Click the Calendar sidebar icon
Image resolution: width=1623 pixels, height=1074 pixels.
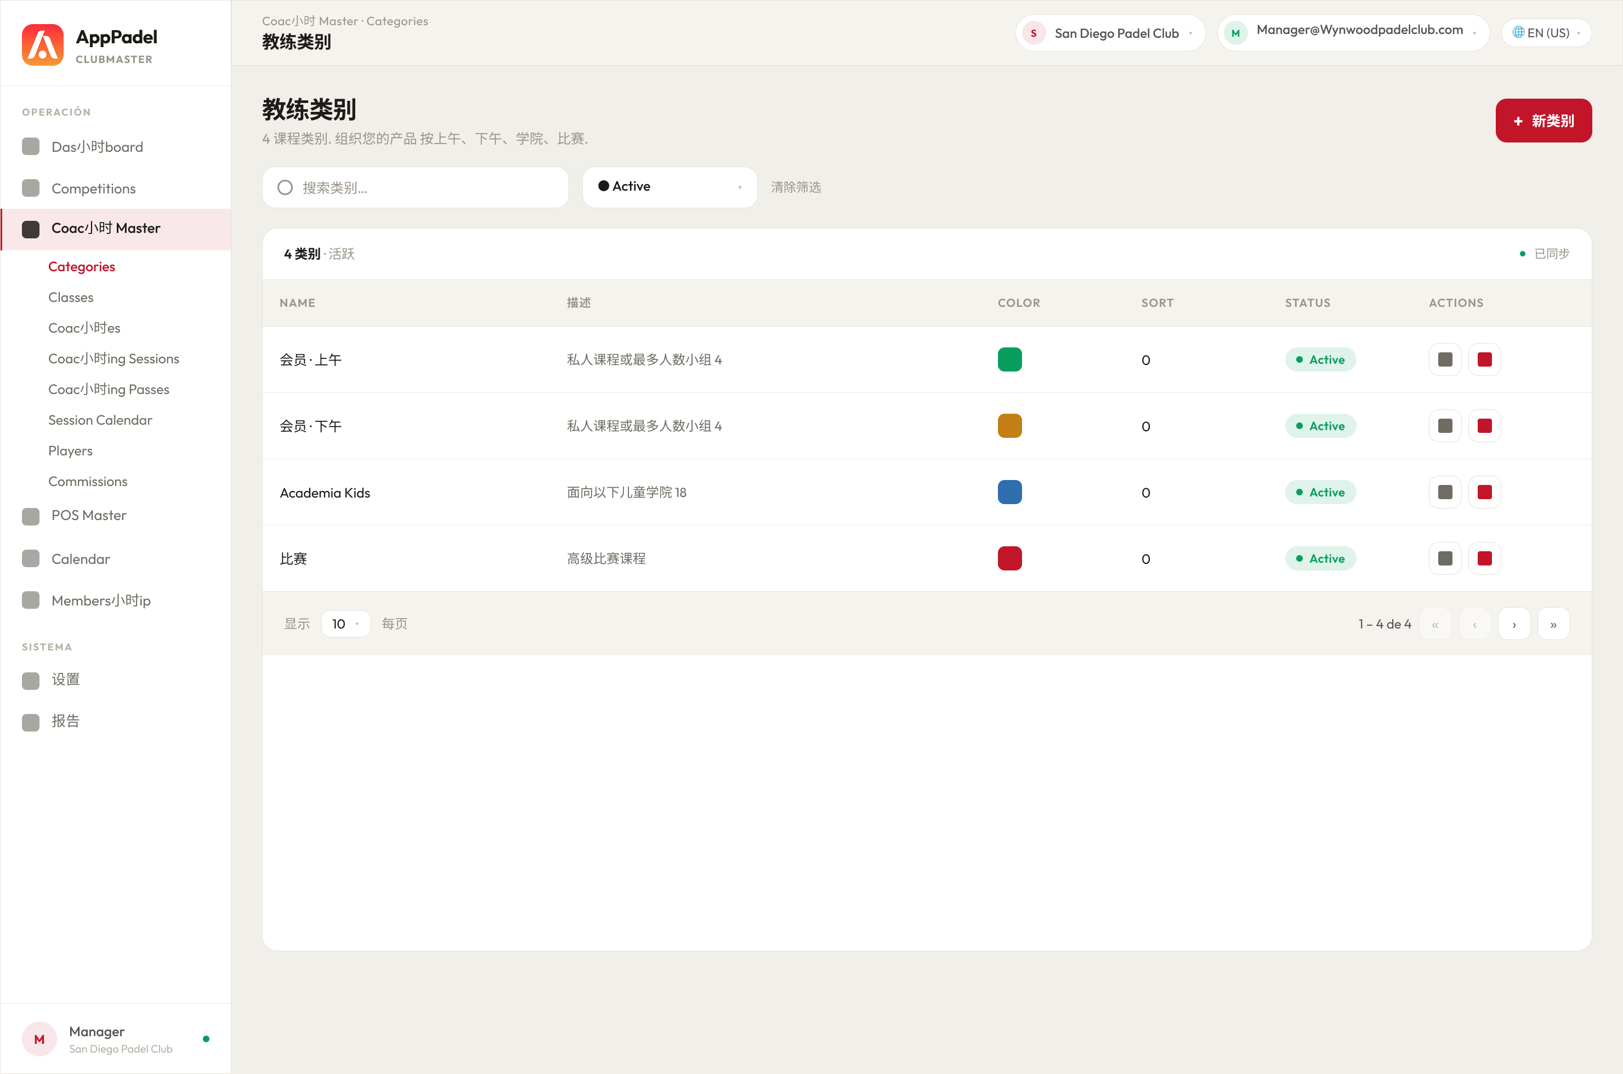pos(31,558)
